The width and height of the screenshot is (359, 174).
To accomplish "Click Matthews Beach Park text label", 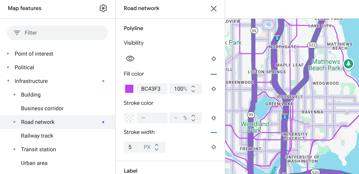I will (324, 65).
